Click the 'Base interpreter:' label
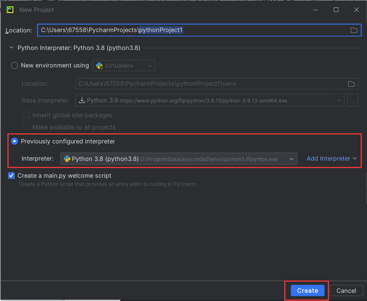 (45, 101)
